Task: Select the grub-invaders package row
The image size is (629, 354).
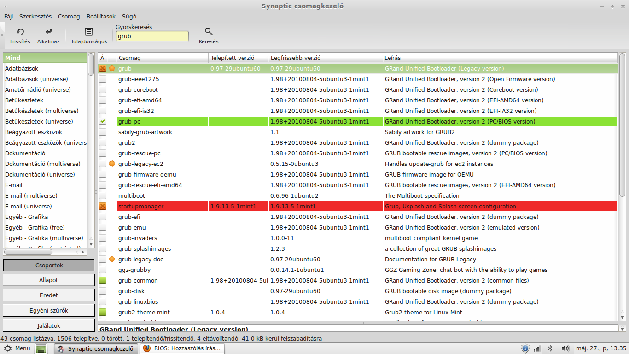Action: coord(358,238)
